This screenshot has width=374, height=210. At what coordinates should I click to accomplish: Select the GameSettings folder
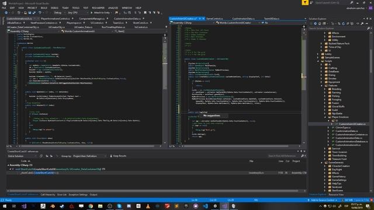339,180
